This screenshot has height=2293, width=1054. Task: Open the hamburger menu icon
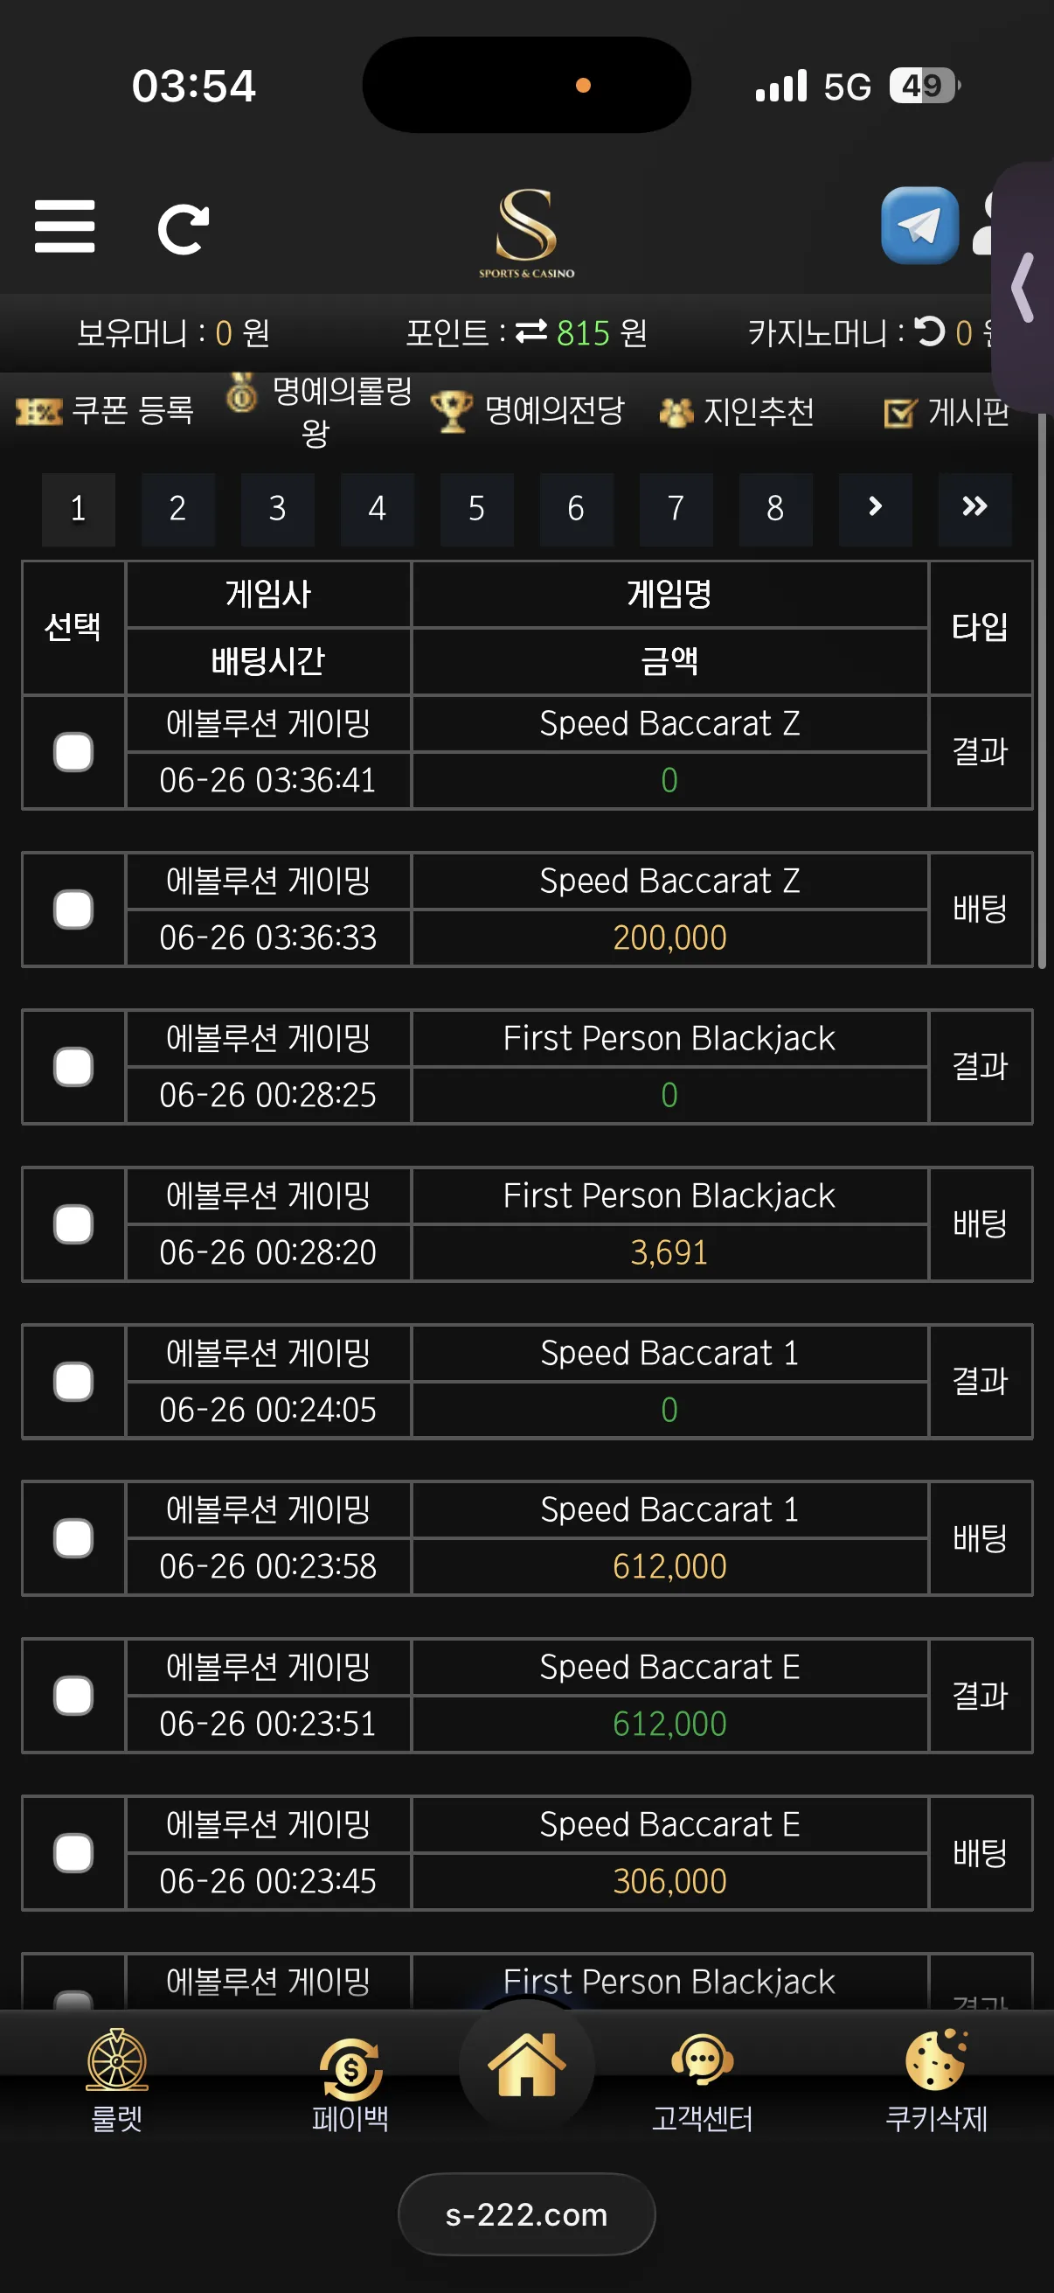[64, 227]
